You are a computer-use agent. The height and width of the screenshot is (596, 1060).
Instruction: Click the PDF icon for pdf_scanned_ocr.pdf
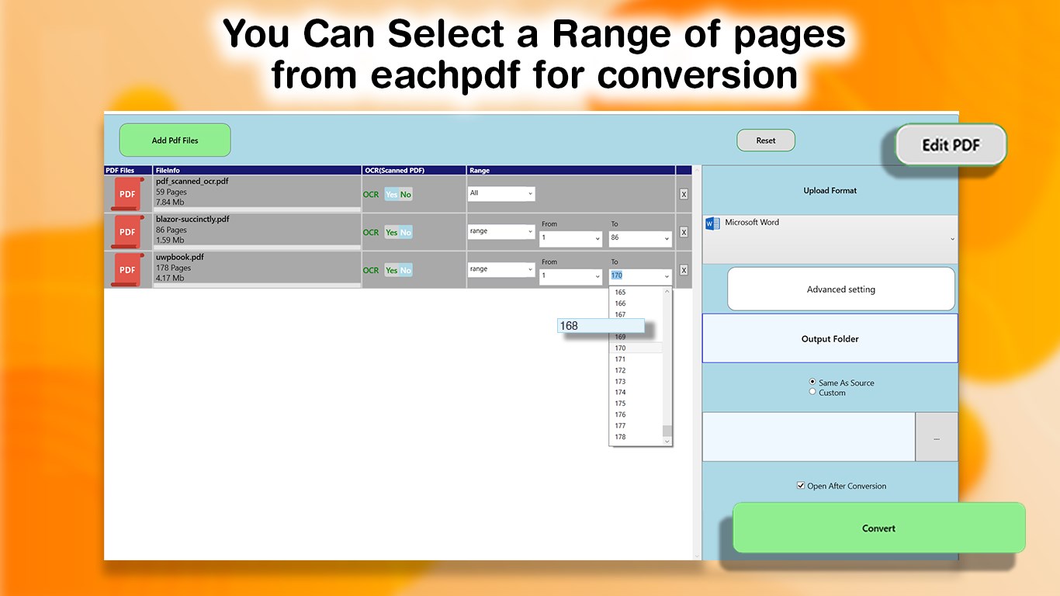(x=126, y=193)
